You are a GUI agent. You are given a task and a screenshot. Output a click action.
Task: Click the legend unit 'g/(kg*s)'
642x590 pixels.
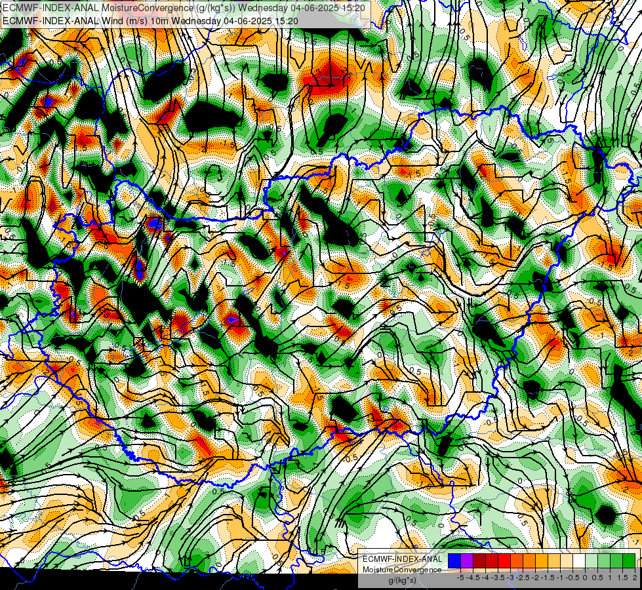point(402,581)
